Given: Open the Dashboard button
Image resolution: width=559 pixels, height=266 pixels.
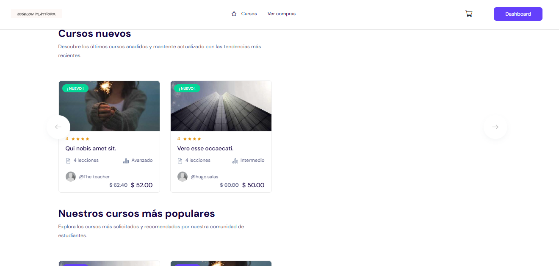Looking at the screenshot, I should (x=518, y=14).
